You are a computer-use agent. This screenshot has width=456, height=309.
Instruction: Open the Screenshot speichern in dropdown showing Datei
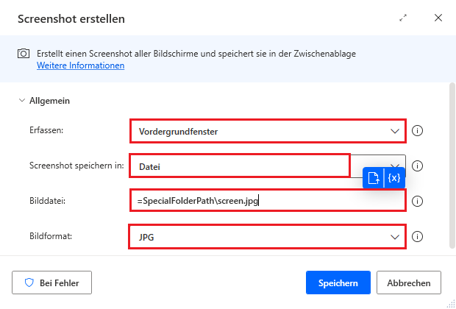[268, 166]
